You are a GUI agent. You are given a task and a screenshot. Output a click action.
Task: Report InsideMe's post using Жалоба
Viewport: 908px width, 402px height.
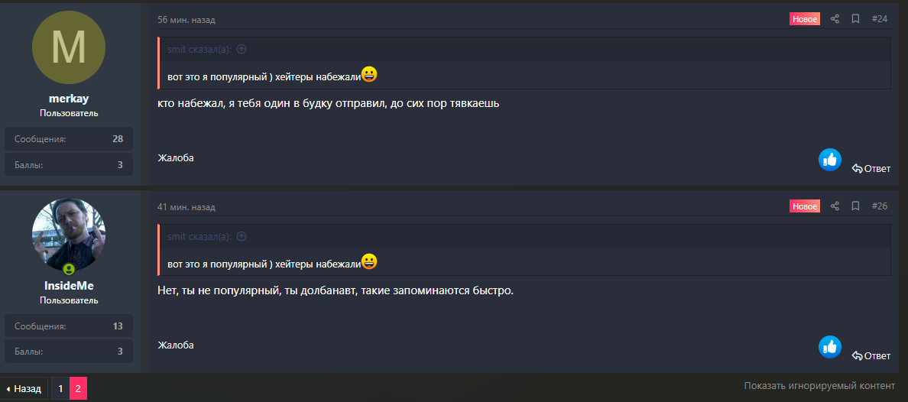pos(176,345)
